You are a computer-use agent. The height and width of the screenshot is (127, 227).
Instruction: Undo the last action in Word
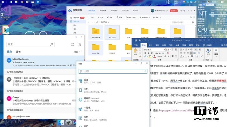coord(140,40)
